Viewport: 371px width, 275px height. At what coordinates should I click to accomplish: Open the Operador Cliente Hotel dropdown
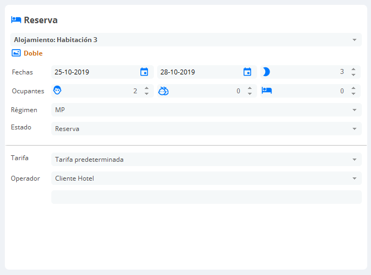206,178
